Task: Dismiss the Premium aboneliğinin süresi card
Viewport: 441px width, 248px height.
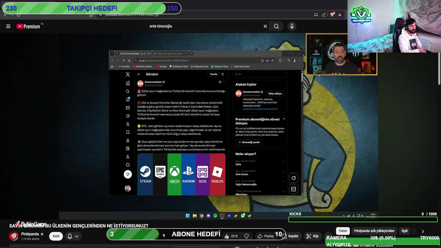Action: point(284,119)
